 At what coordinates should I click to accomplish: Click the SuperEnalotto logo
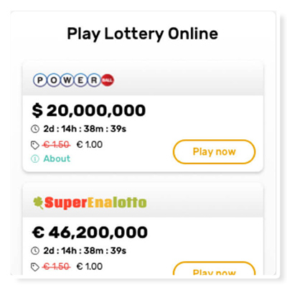pyautogui.click(x=90, y=203)
